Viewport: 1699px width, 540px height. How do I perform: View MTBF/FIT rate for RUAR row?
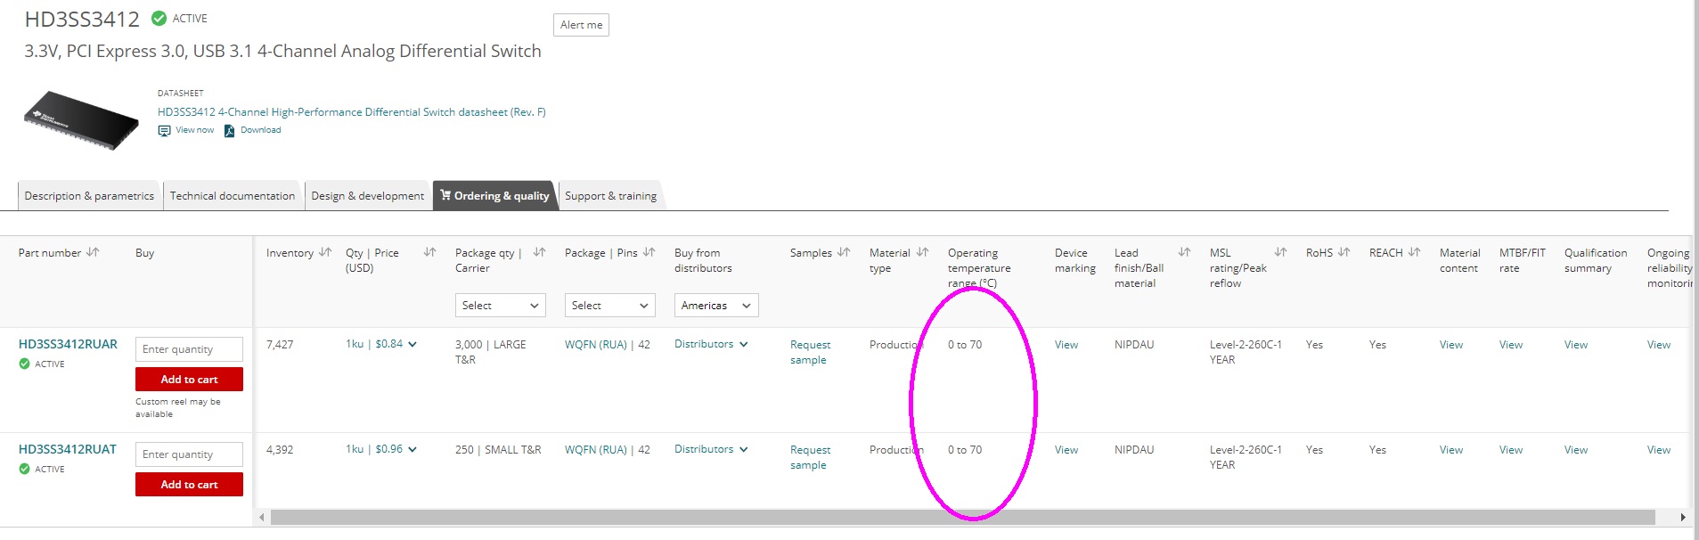click(x=1511, y=345)
